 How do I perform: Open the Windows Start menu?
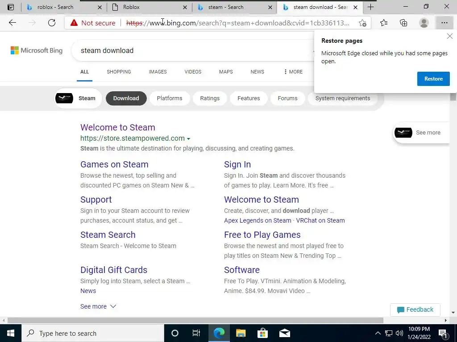11,333
